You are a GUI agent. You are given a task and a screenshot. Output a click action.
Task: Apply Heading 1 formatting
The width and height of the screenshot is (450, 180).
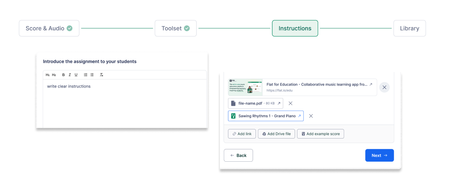pyautogui.click(x=48, y=75)
